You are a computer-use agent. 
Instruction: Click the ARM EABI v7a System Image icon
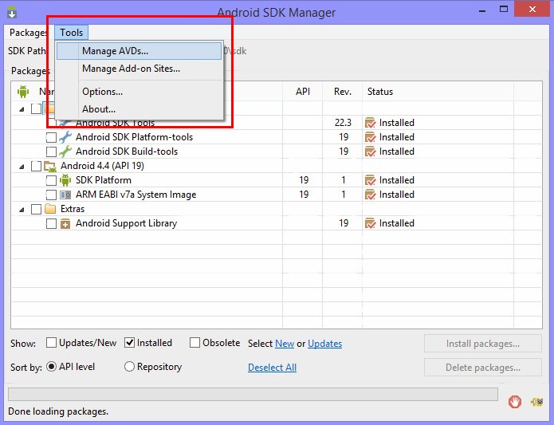pos(65,195)
